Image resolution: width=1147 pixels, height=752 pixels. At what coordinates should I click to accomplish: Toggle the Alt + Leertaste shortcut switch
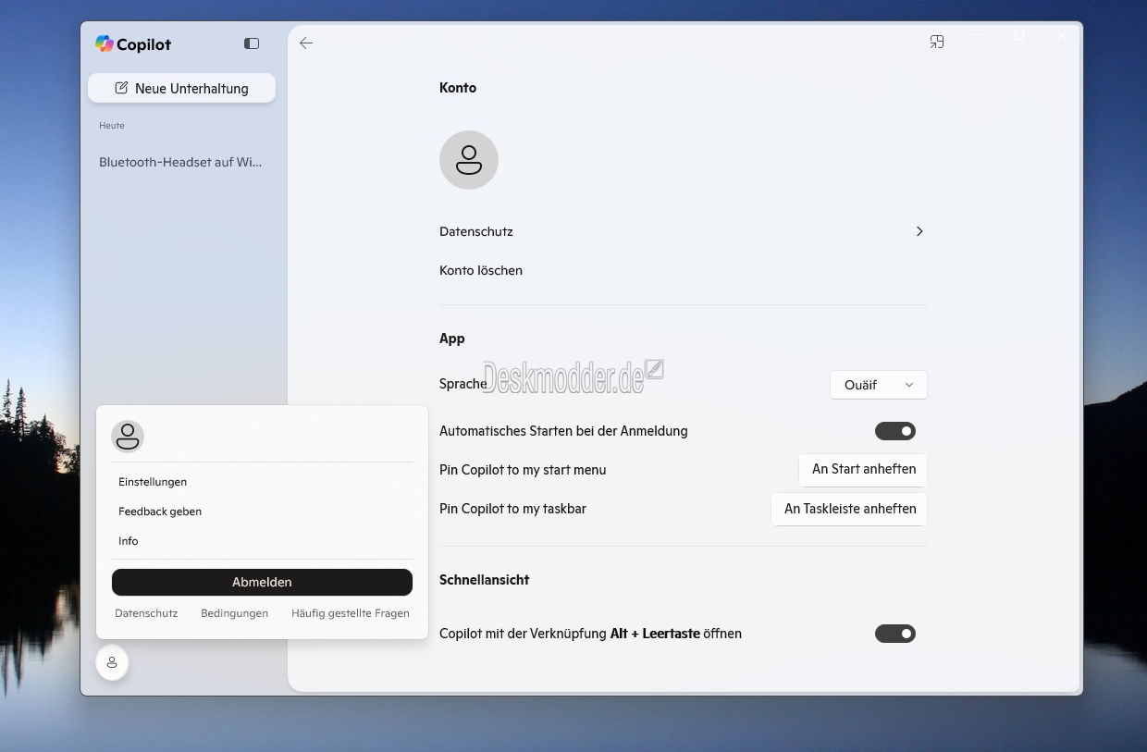tap(895, 634)
